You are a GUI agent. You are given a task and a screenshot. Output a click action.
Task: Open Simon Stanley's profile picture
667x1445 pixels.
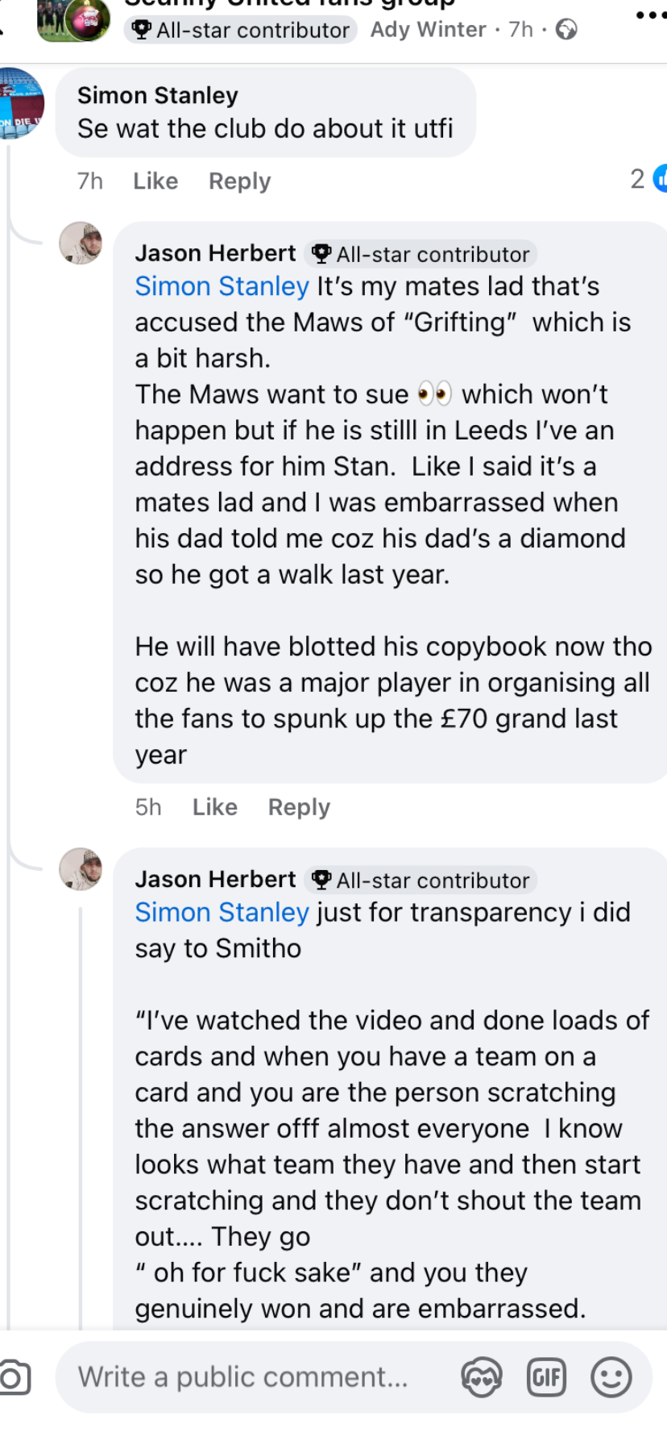click(x=21, y=104)
